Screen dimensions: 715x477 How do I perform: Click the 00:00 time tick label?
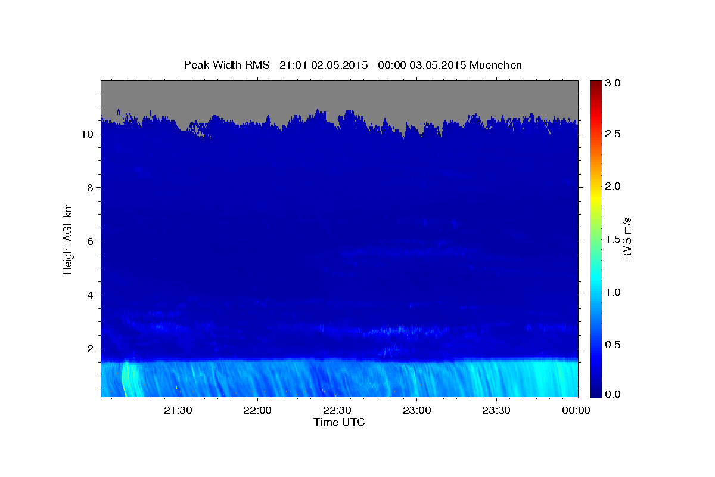576,410
